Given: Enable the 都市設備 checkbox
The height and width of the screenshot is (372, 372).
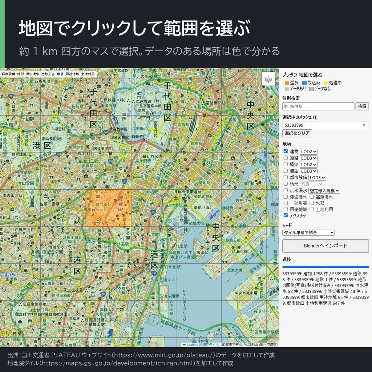Looking at the screenshot, I should click(286, 177).
